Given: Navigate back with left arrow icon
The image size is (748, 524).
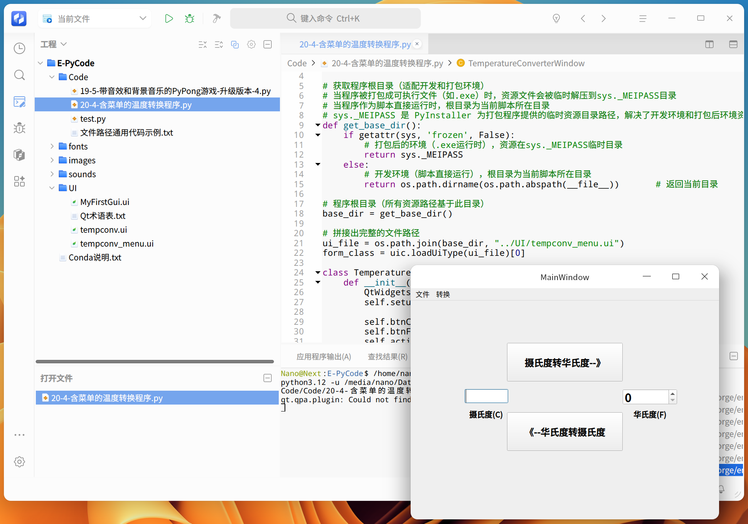Looking at the screenshot, I should point(583,18).
